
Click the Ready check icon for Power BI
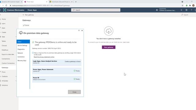[x=75, y=79]
